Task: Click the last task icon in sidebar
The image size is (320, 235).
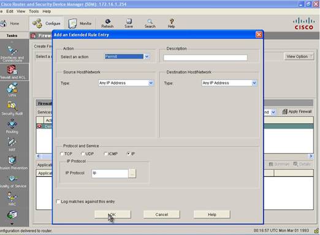Action: coord(12,215)
